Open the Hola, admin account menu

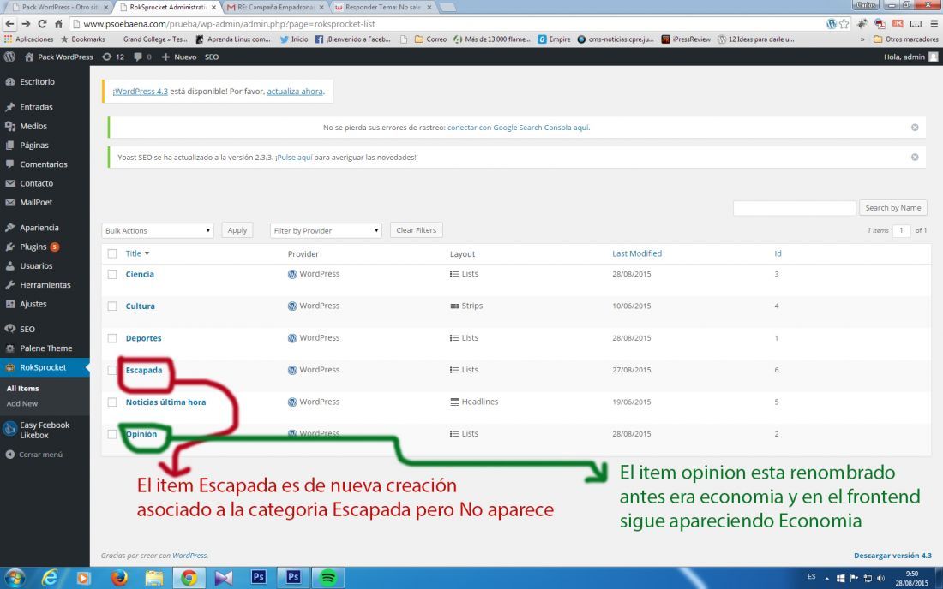(910, 57)
